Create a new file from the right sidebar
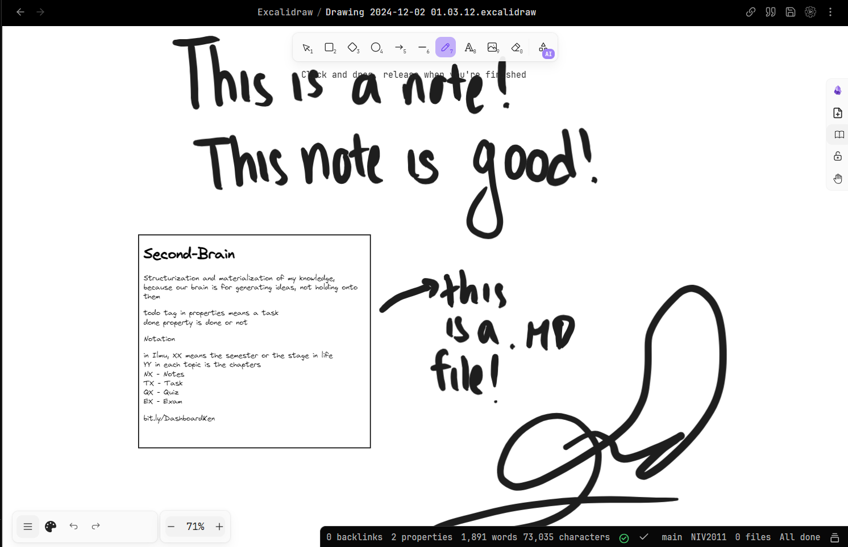The height and width of the screenshot is (547, 848). tap(837, 112)
